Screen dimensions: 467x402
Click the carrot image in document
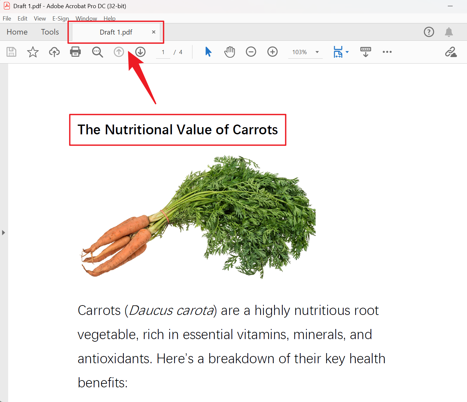point(198,216)
